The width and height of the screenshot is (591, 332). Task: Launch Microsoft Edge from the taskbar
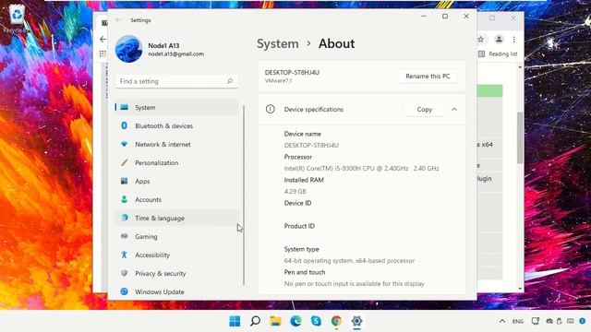[x=295, y=321]
